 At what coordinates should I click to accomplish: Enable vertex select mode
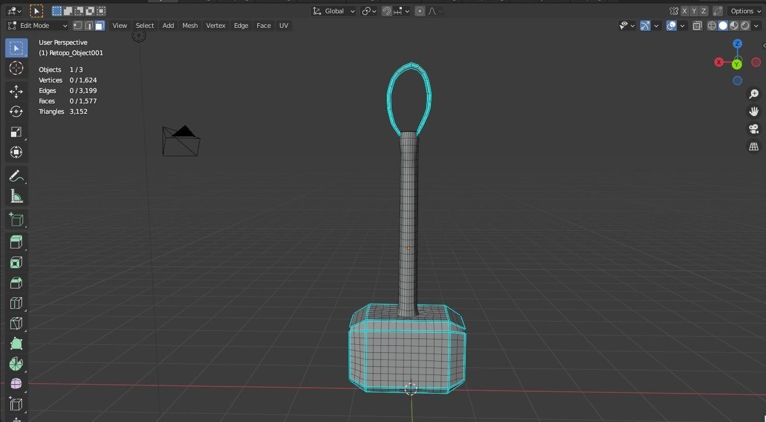click(x=78, y=26)
